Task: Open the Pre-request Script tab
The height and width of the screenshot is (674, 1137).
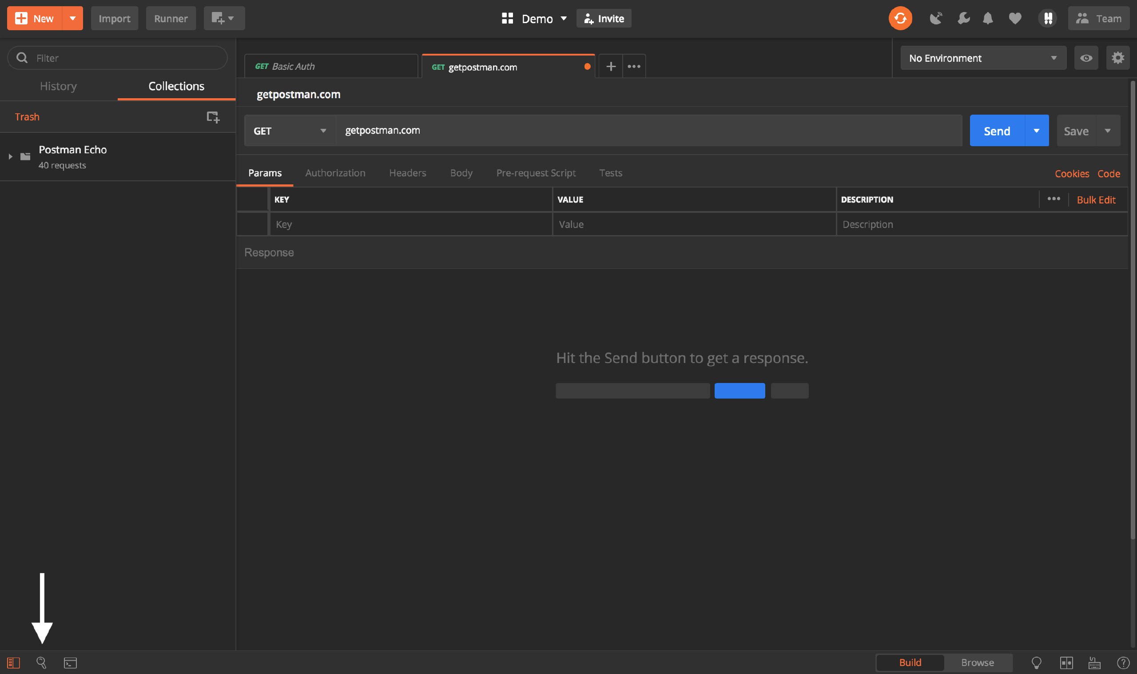Action: pos(536,173)
